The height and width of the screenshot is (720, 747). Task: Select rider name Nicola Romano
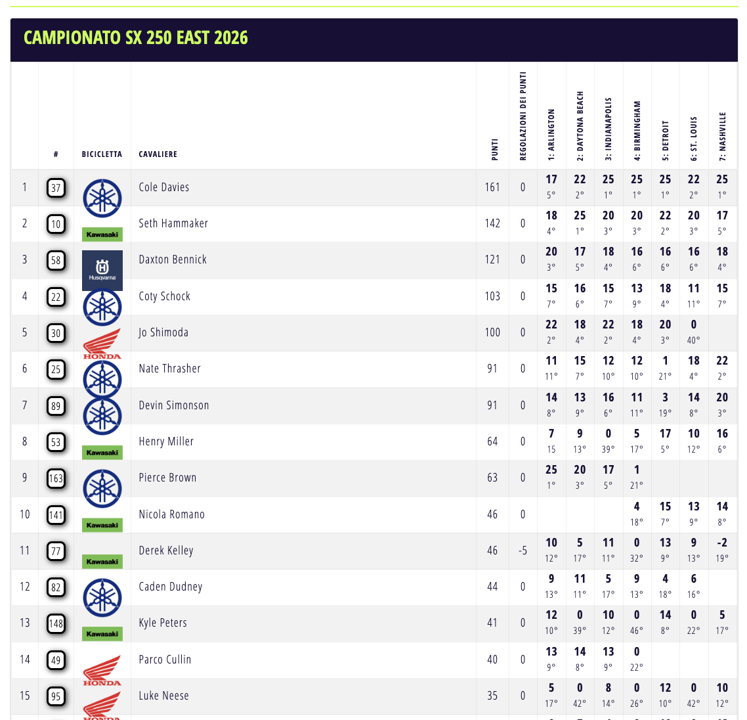[171, 514]
